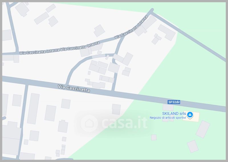Screen dimensions: 228x162
Task: Select the tall narrow building south of Via Cascinetta
Action: (x=33, y=109)
